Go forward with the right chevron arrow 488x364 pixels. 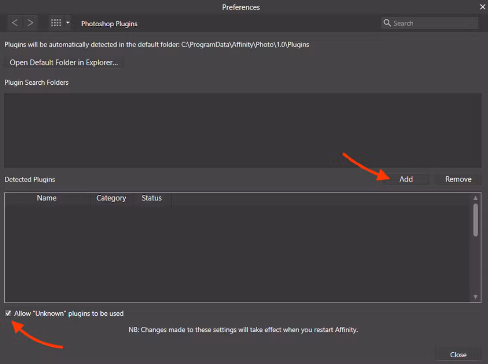[x=30, y=23]
